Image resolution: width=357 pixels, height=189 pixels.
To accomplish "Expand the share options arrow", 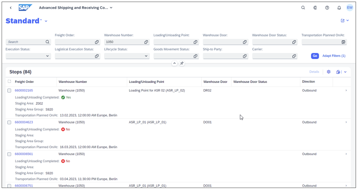I will coord(348,21).
